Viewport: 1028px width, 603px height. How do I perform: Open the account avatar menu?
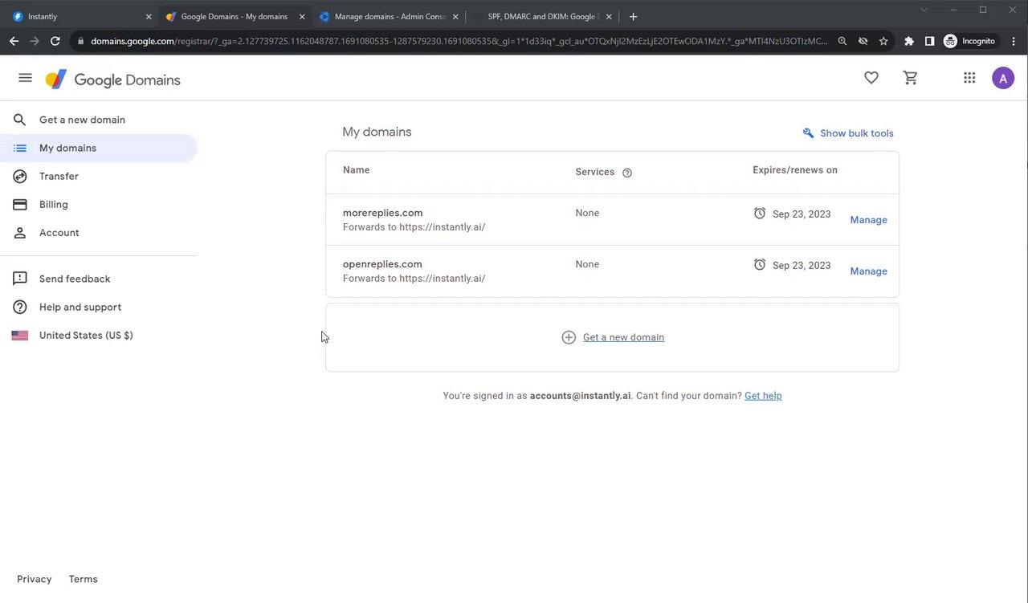(x=1003, y=78)
